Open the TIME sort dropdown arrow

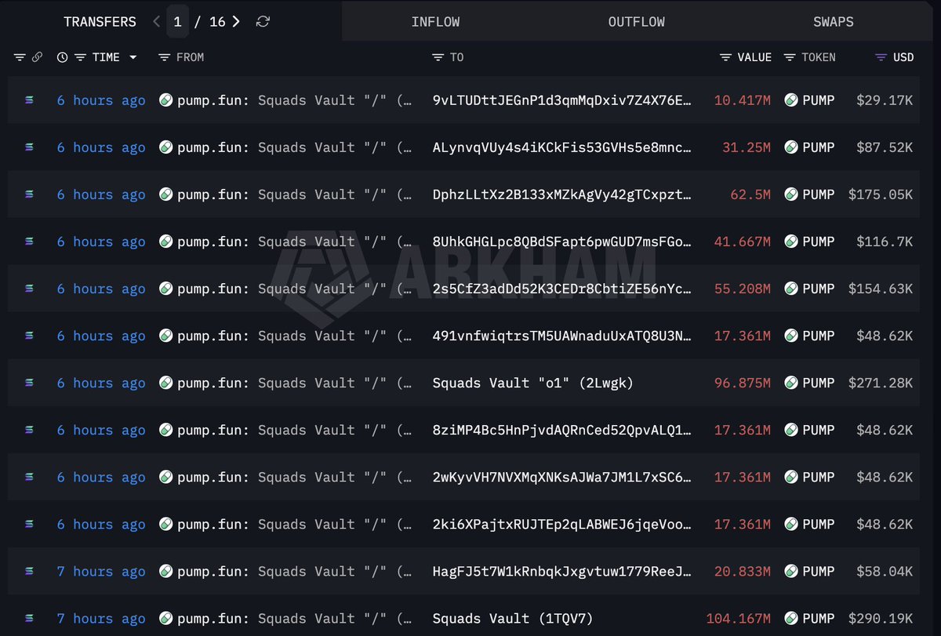click(133, 57)
